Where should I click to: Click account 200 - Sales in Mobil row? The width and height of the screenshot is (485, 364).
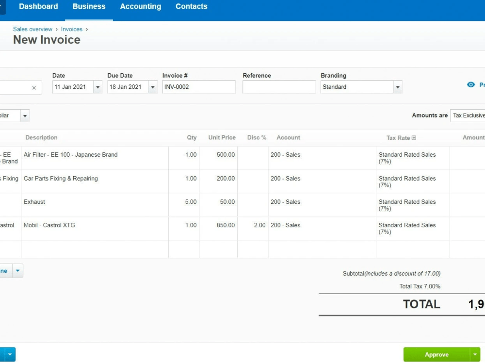pyautogui.click(x=322, y=229)
